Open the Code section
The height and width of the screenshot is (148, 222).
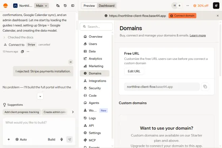coord(95,96)
